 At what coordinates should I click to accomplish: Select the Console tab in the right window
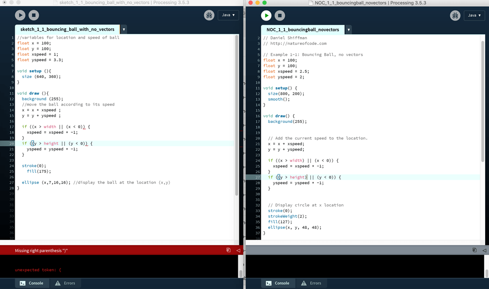tap(278, 283)
